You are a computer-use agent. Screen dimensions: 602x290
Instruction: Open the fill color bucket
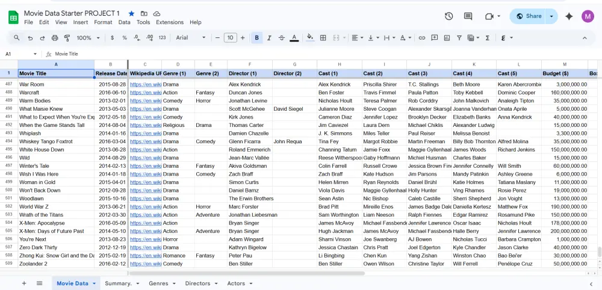(x=310, y=38)
